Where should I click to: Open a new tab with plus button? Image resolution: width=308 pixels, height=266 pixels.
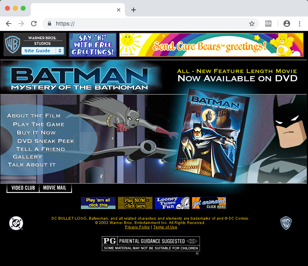[x=134, y=10]
